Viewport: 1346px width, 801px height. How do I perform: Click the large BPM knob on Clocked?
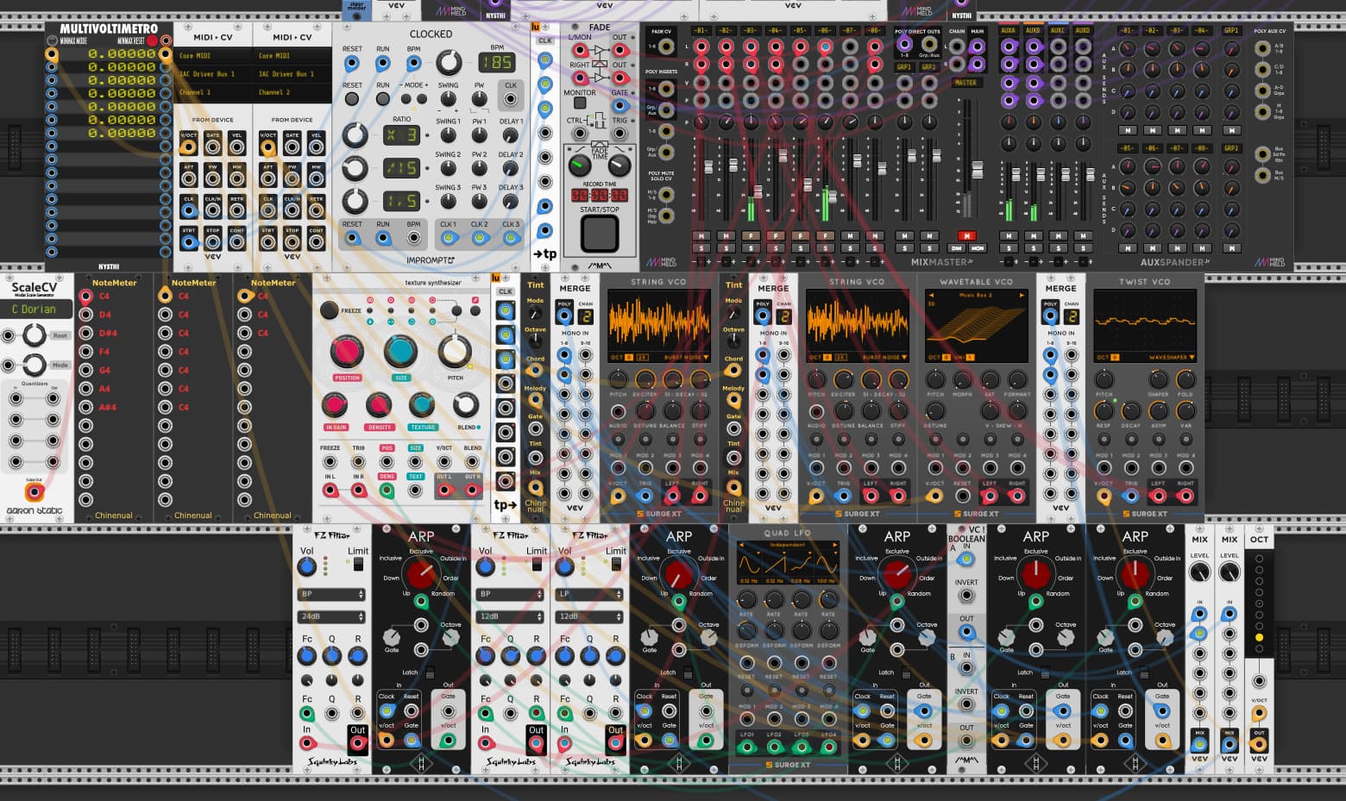(448, 62)
